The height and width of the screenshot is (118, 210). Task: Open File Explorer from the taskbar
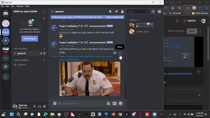tap(52, 114)
